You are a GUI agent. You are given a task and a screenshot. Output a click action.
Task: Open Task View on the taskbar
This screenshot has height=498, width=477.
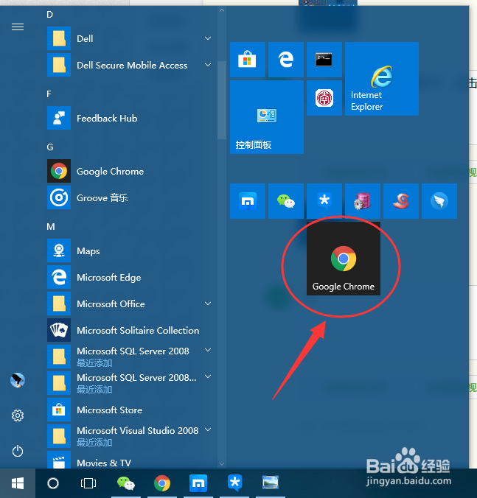pos(88,483)
